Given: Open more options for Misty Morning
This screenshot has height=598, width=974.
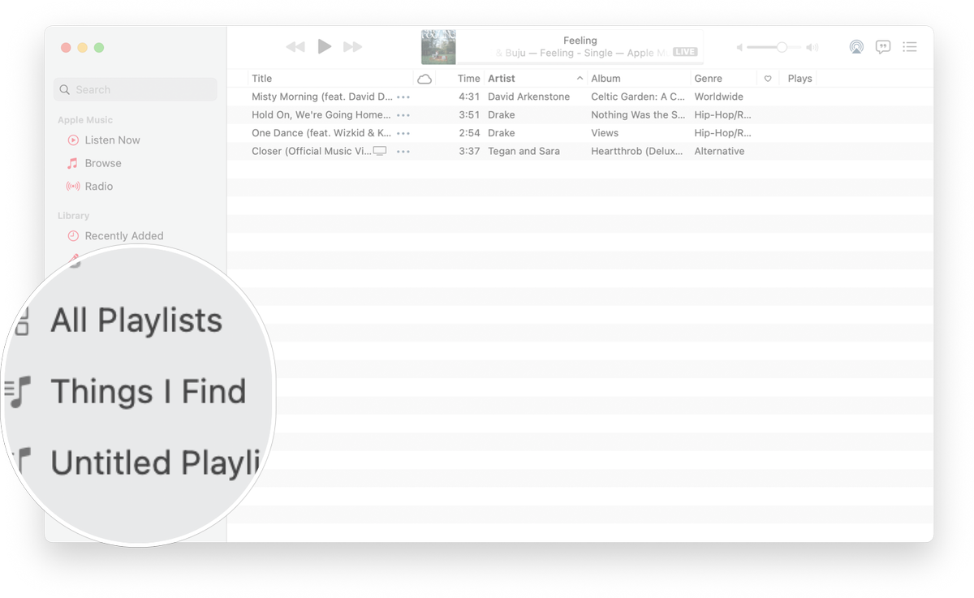Looking at the screenshot, I should tap(403, 96).
